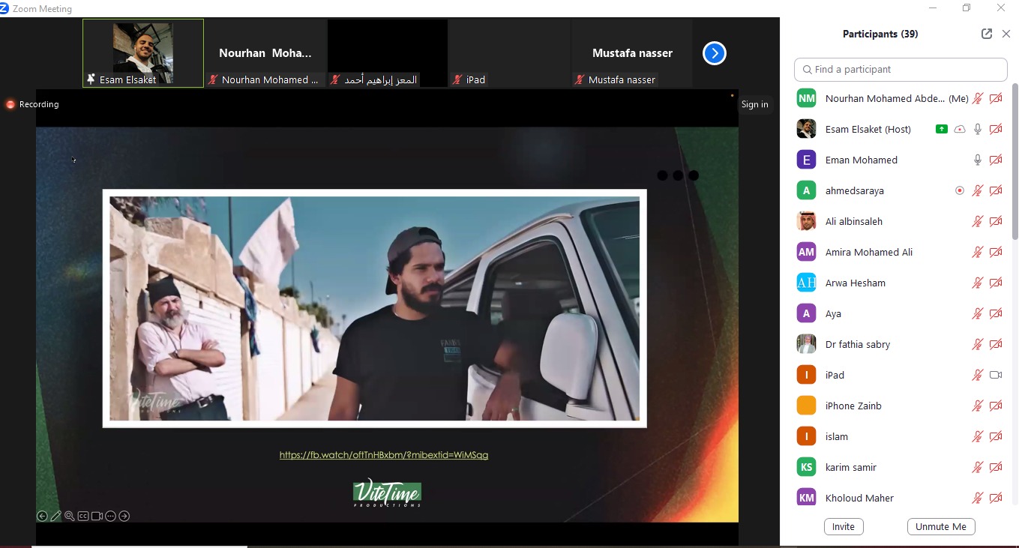
Task: Click next slide arrow in slideshow controls
Action: [124, 516]
